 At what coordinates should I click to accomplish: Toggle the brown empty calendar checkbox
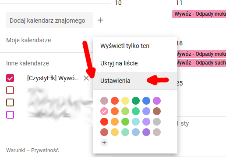pyautogui.click(x=10, y=102)
